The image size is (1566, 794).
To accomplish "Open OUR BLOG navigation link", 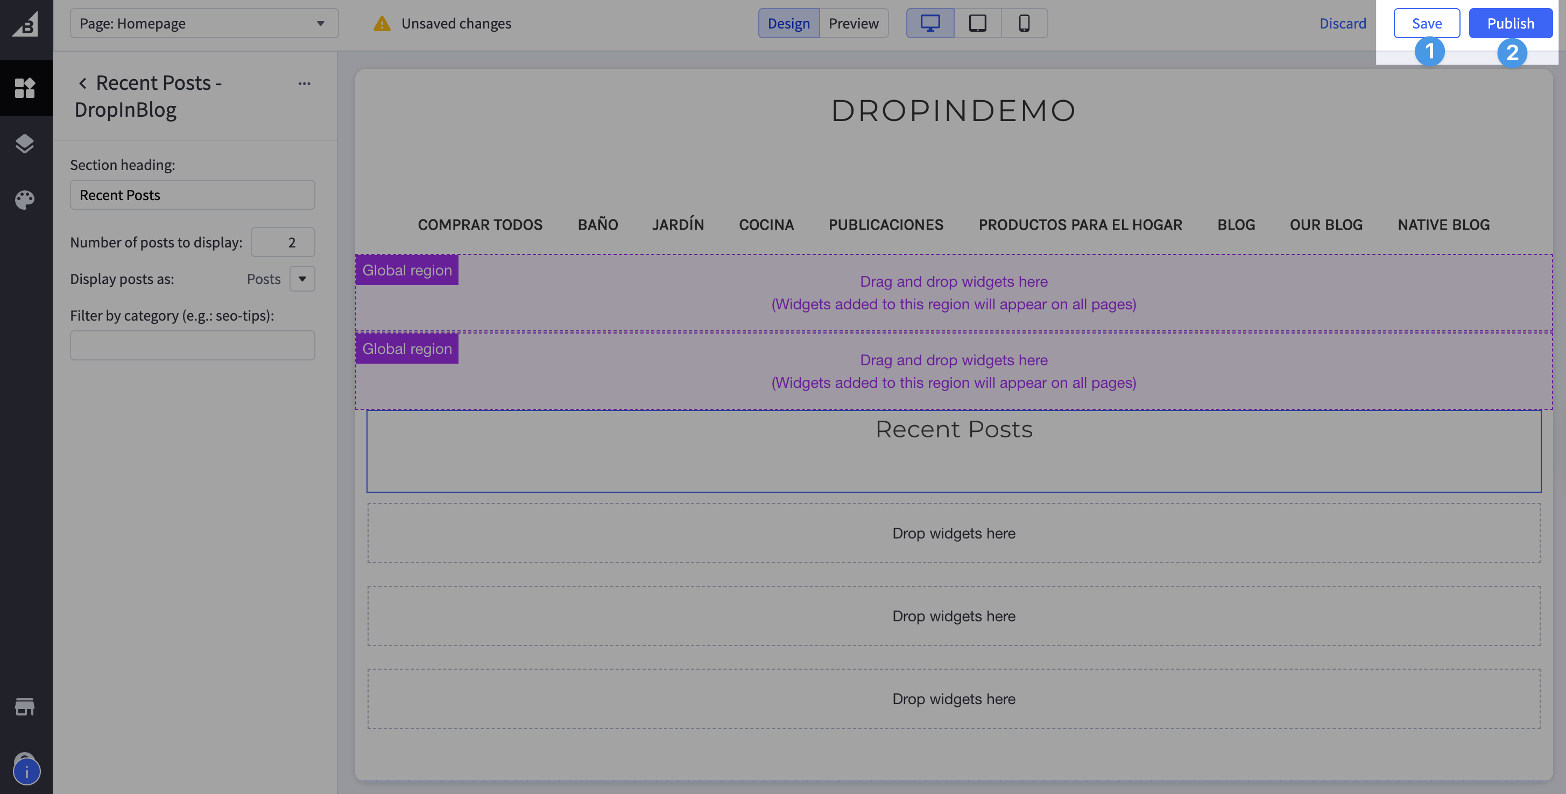I will (1327, 225).
